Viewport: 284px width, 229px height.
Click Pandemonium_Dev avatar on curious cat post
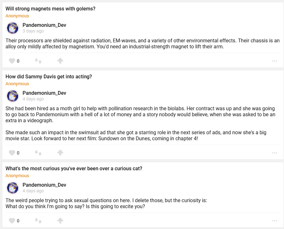[x=13, y=188]
